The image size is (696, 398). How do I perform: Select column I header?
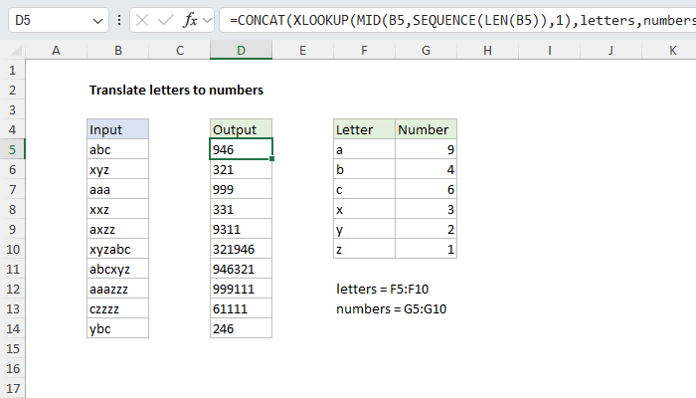(550, 50)
